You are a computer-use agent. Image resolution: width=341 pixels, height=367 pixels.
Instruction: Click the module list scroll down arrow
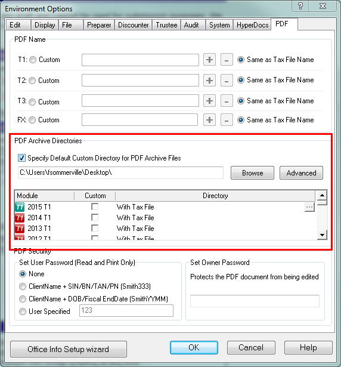coord(322,235)
